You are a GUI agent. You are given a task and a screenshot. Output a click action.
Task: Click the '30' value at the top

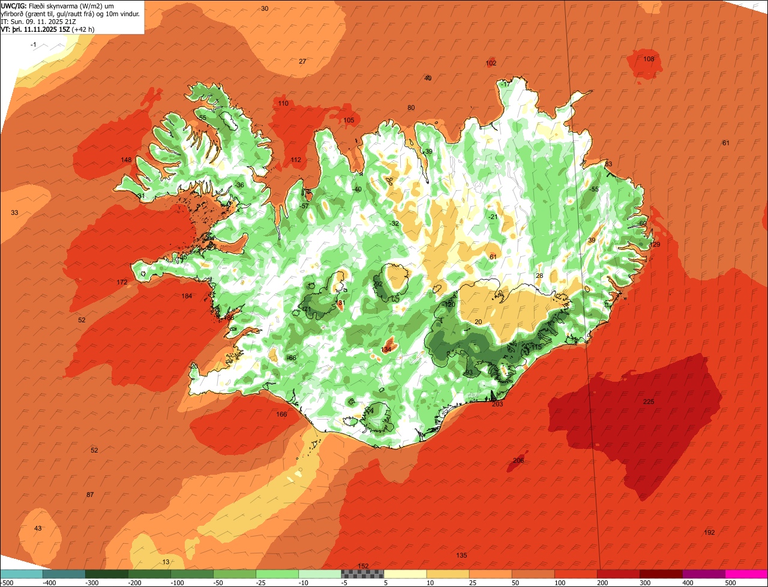(x=265, y=8)
